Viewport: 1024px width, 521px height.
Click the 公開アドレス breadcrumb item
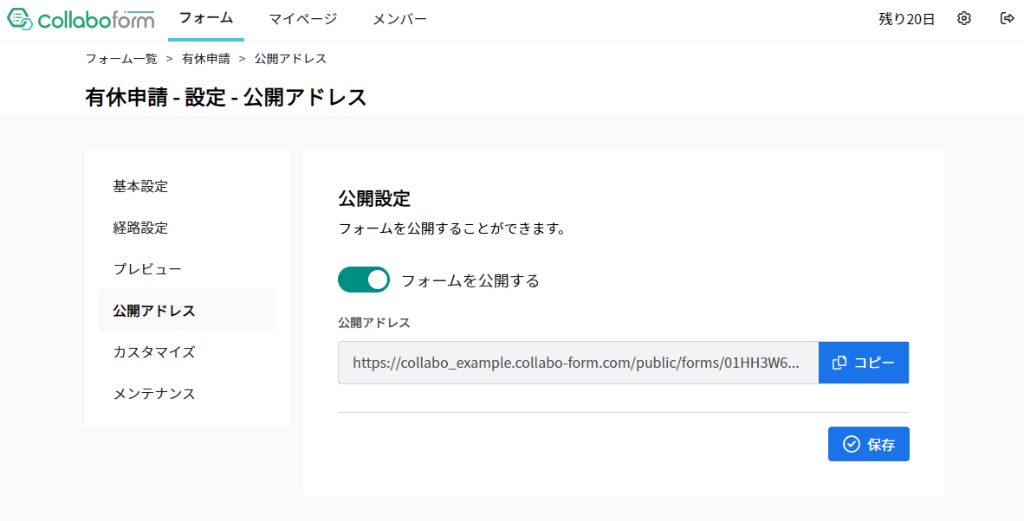pos(290,59)
